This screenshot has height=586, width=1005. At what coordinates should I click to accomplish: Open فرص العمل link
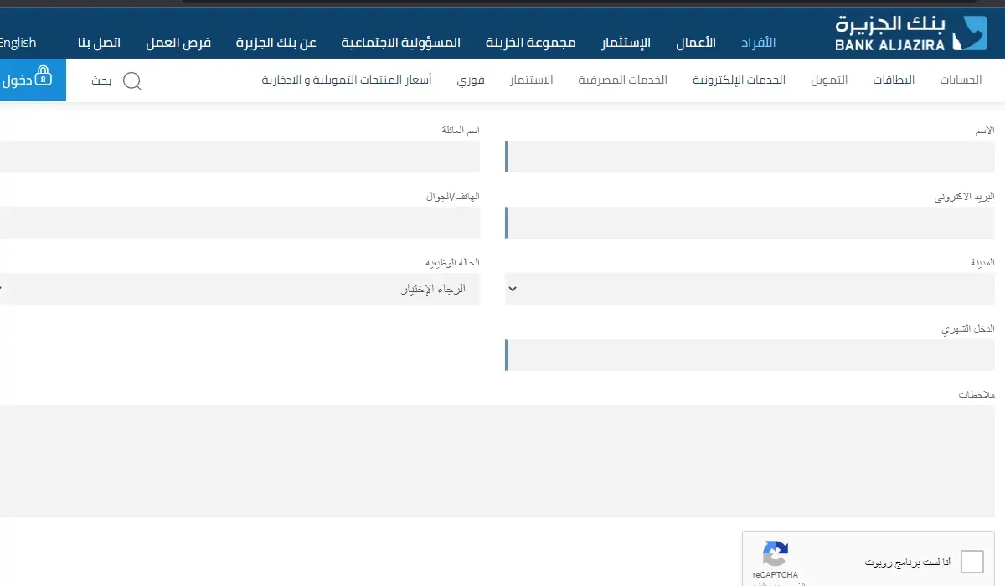[178, 43]
